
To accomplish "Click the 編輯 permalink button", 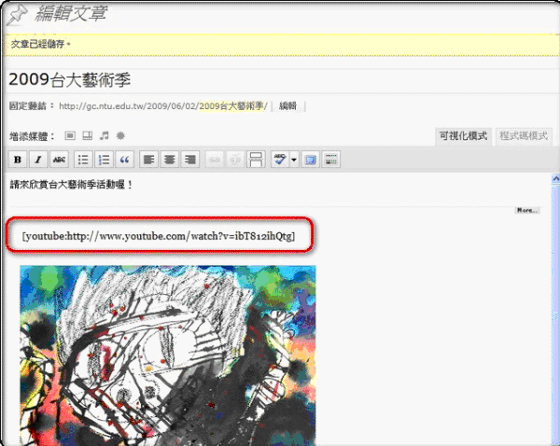I will click(x=288, y=106).
